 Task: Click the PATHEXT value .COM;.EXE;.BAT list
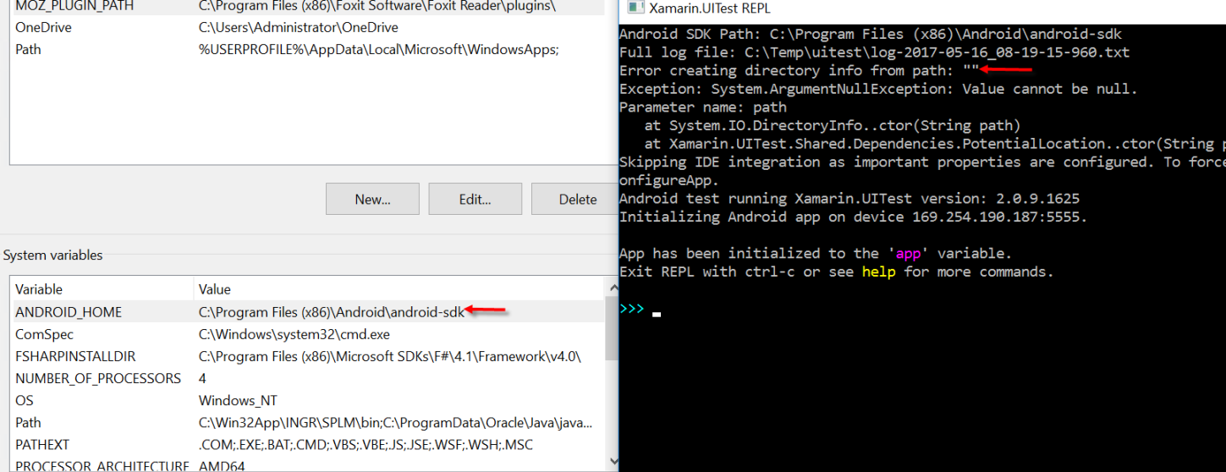click(x=366, y=444)
